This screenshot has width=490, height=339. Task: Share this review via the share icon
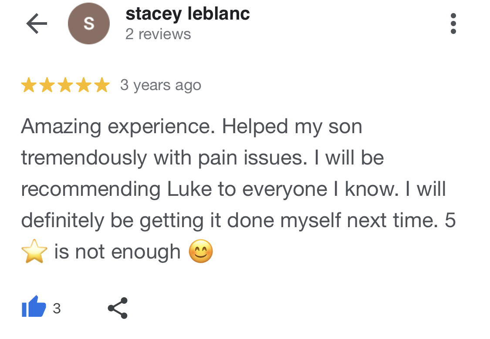pos(118,308)
